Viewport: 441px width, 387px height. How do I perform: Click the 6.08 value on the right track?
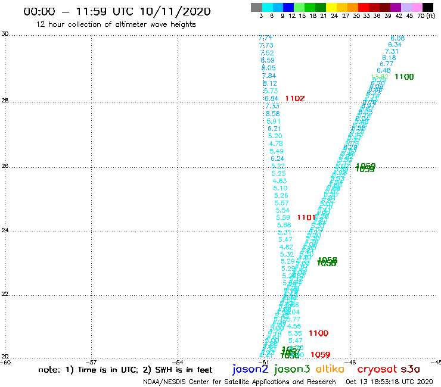pyautogui.click(x=397, y=38)
